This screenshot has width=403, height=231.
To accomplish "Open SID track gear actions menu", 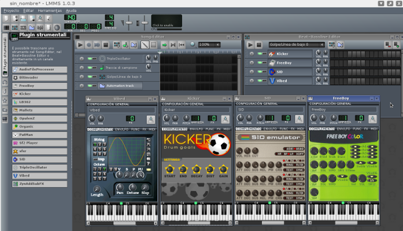I will pos(252,72).
